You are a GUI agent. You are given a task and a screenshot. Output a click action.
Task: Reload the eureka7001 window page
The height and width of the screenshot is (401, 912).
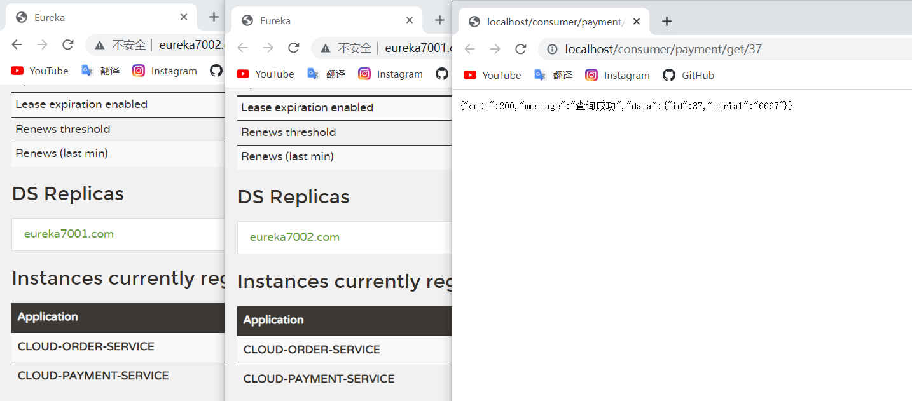click(293, 48)
